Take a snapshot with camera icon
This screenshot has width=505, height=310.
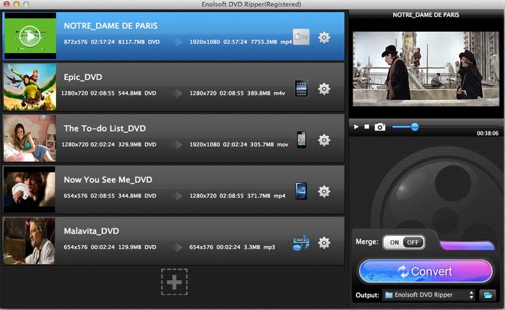[380, 127]
